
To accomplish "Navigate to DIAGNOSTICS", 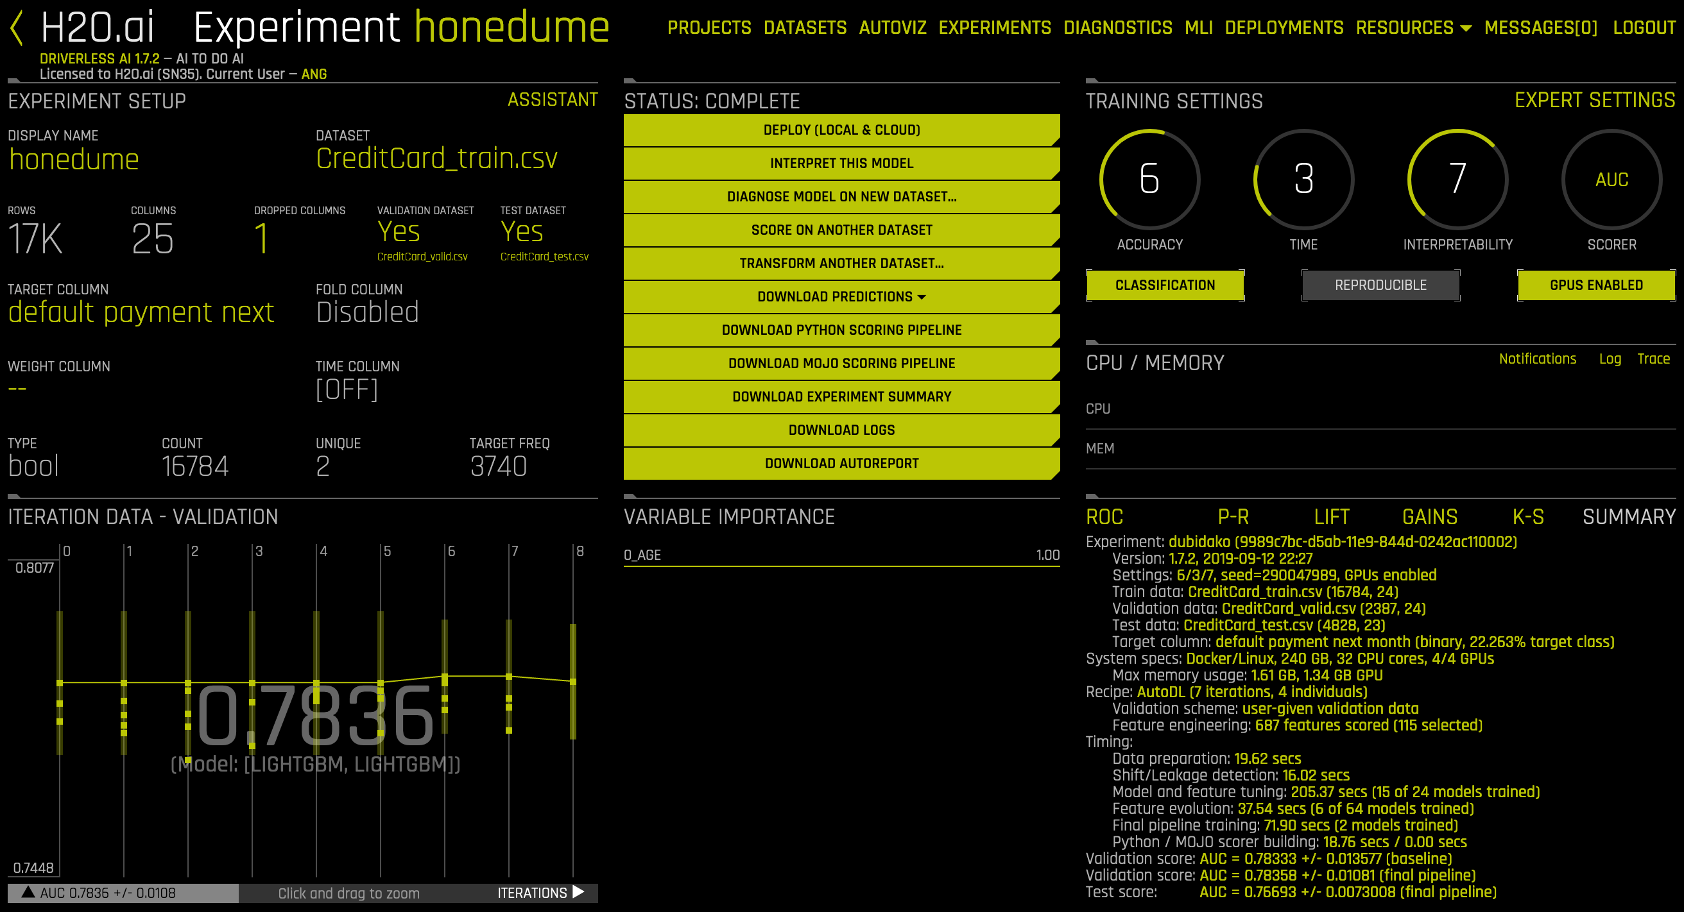I will click(1118, 28).
